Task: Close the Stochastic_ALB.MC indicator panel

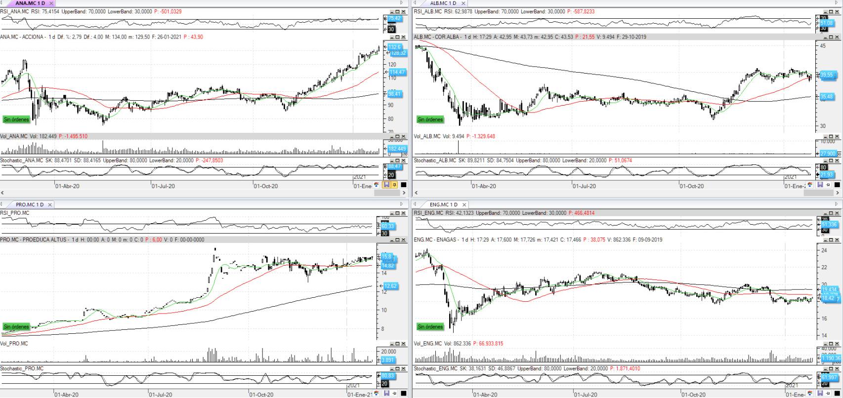Action: pos(837,161)
